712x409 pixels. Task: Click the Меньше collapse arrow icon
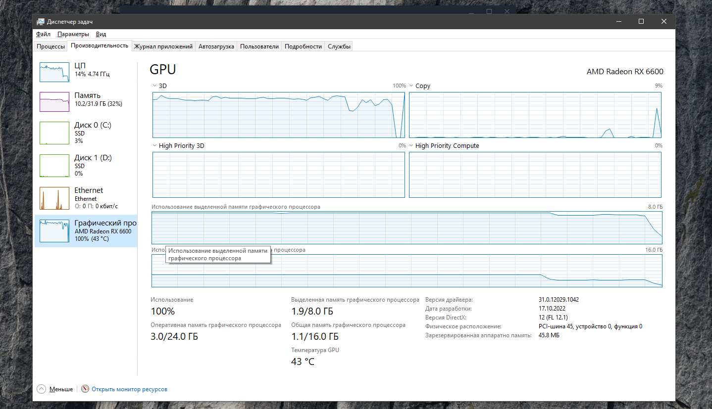pos(41,389)
